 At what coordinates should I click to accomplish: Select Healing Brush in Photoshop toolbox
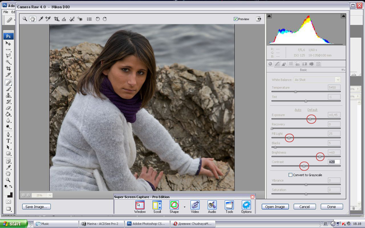tap(8, 83)
